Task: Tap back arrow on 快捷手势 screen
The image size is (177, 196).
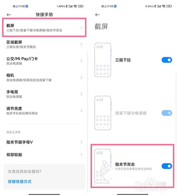Action: [9, 15]
